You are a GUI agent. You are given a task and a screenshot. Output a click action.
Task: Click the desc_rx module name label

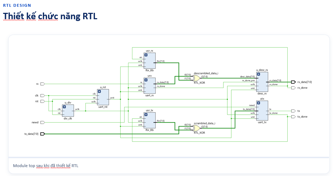[x=262, y=93]
